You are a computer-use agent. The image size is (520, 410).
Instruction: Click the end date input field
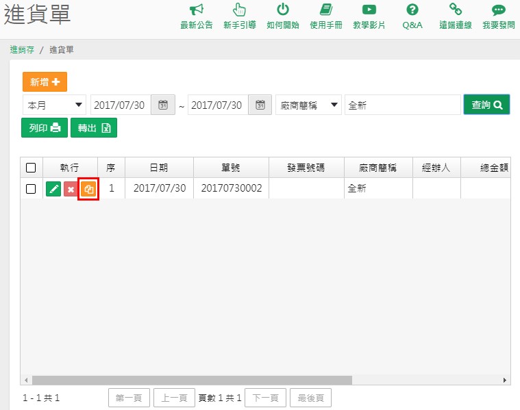click(219, 105)
